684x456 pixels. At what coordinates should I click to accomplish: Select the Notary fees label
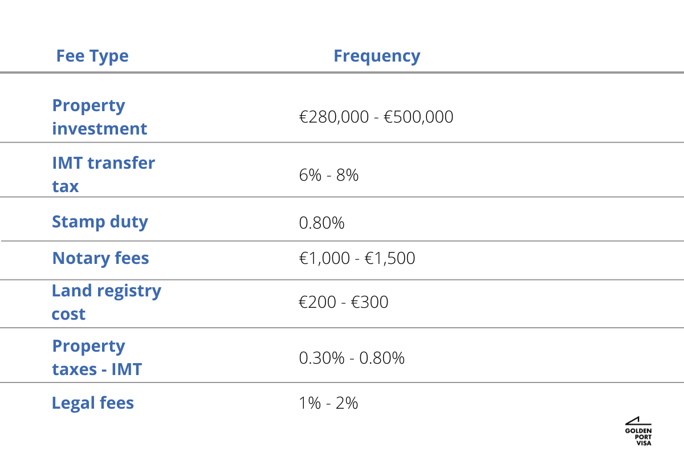click(x=100, y=258)
